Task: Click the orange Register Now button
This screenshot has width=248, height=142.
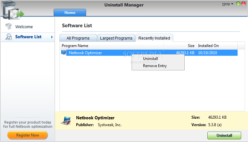Action: 28,135
